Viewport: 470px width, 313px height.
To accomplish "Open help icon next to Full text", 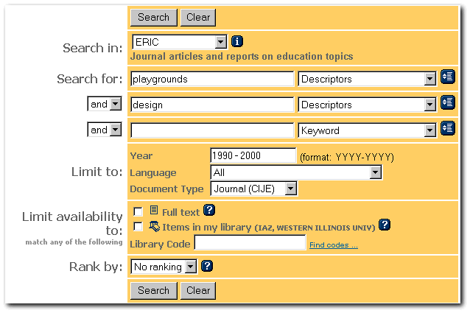I will click(x=209, y=211).
